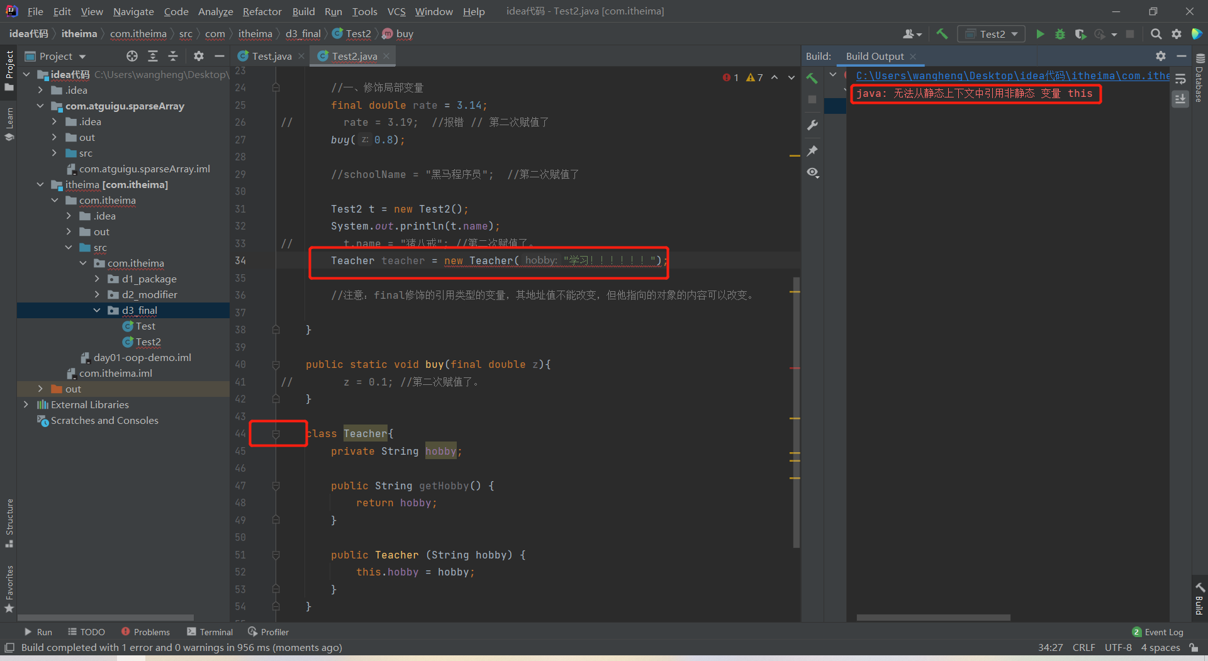Toggle soft-wrap in Build output

point(1180,79)
